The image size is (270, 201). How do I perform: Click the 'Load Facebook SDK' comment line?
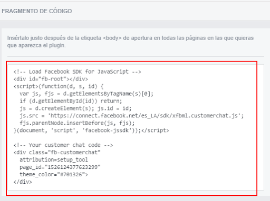click(77, 72)
